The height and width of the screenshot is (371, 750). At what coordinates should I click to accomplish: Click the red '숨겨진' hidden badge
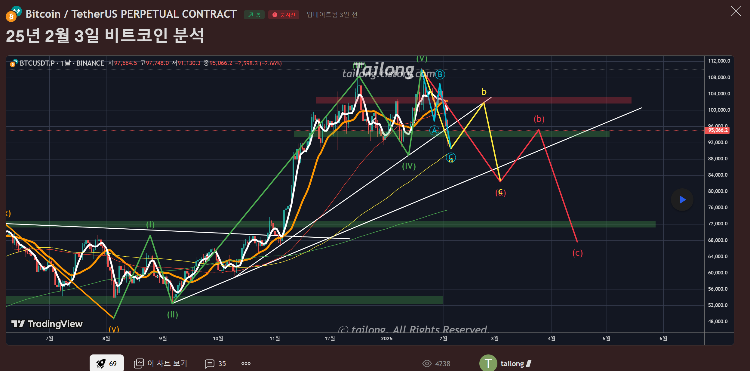pos(284,15)
